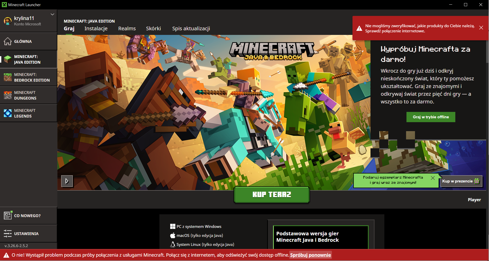
Task: Maximize the Minecraft Launcher window
Action: click(466, 5)
